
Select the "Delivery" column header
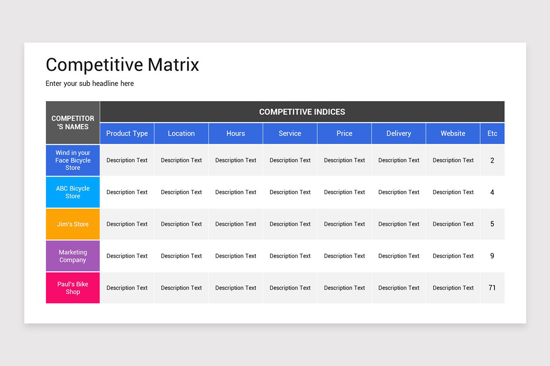pos(398,133)
